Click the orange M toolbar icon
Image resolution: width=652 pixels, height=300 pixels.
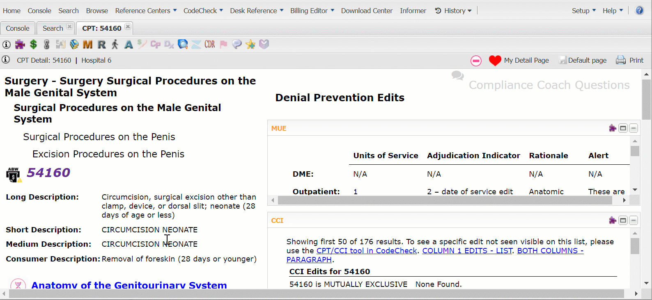pos(87,44)
